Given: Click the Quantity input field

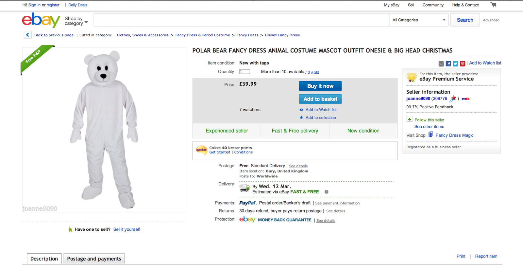Looking at the screenshot, I should (245, 72).
